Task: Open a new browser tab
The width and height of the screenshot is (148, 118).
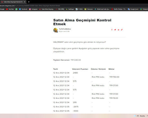Action: coord(29,2)
